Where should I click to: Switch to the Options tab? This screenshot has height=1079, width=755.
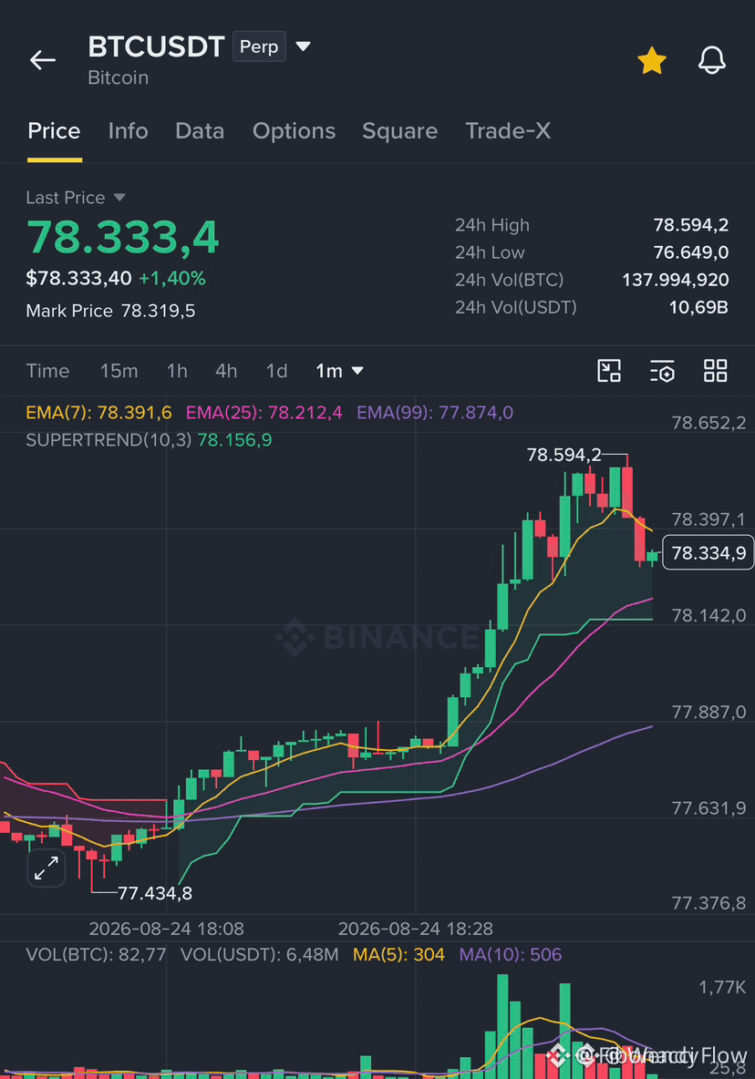294,130
